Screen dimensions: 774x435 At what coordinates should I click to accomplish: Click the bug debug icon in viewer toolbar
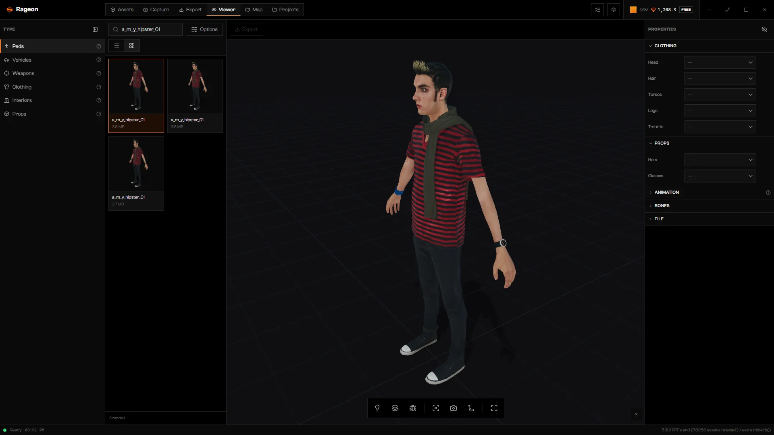(413, 408)
